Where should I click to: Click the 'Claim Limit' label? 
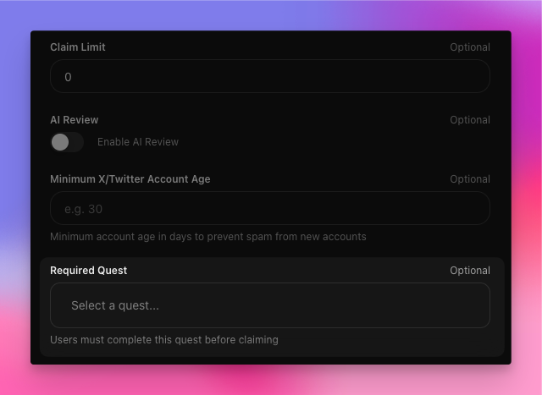coord(78,47)
